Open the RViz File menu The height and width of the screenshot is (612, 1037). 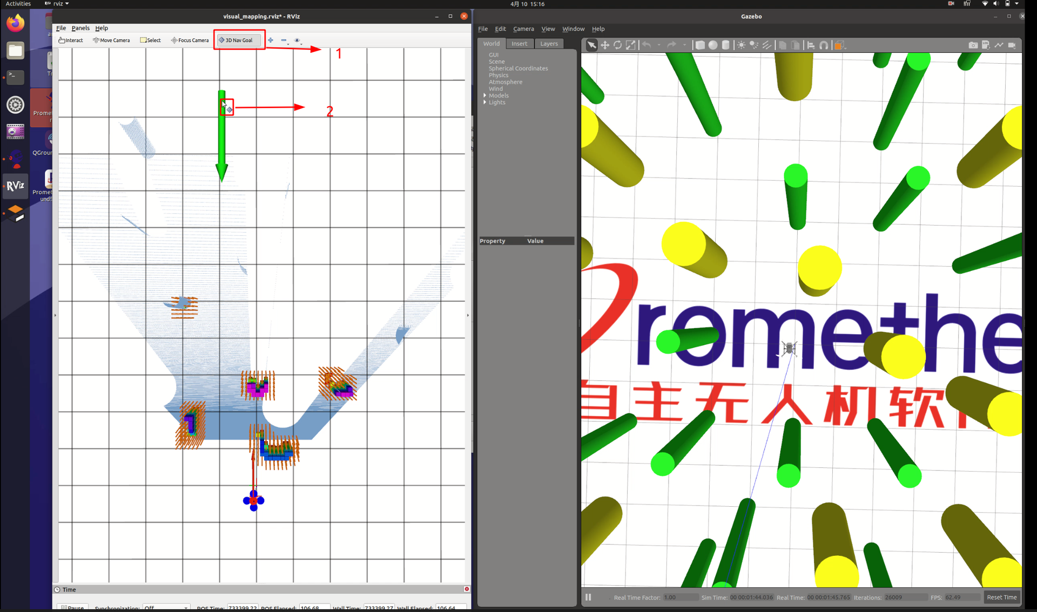[61, 28]
